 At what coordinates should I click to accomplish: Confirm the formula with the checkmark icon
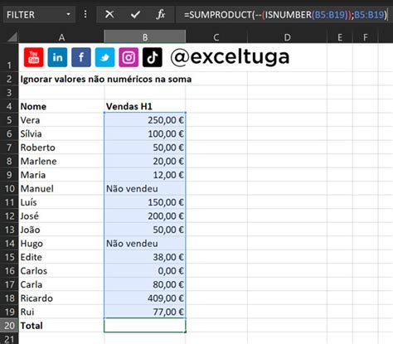pyautogui.click(x=135, y=14)
